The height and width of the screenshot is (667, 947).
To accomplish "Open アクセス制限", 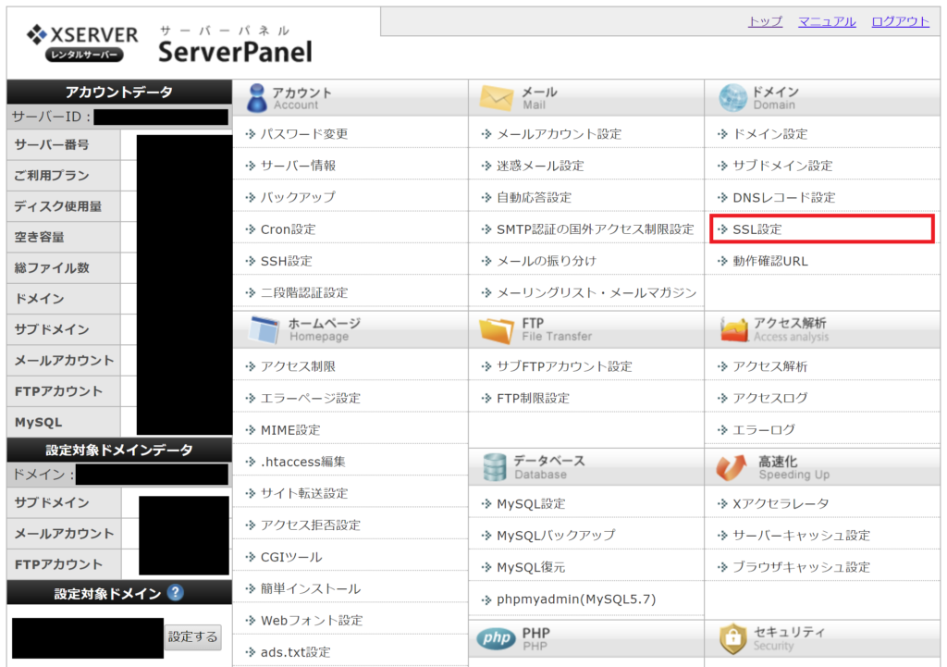I will [298, 366].
